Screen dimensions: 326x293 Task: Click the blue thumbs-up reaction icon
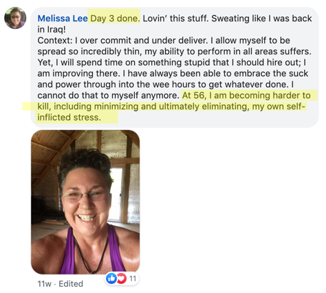click(x=111, y=279)
